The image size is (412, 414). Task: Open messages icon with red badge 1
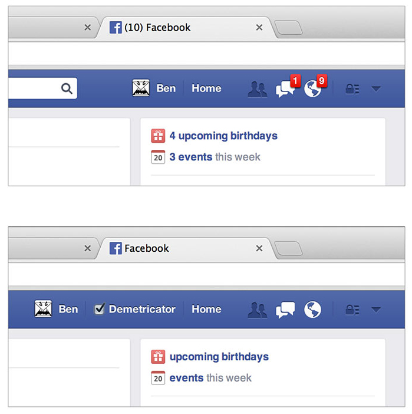pyautogui.click(x=285, y=88)
